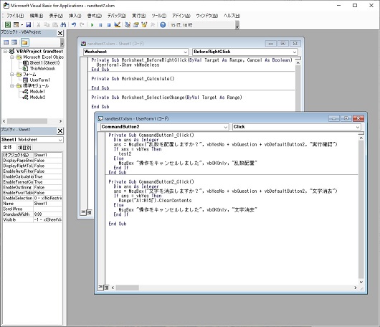Switch Sheet1 code window to Procedure View

coord(83,212)
